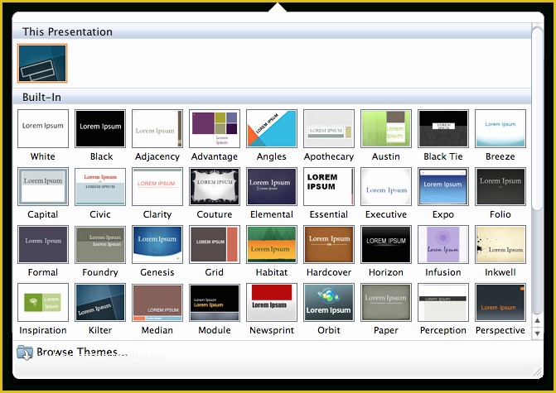Apply the Elemental theme
Viewport: 556px width, 393px height.
(x=272, y=187)
